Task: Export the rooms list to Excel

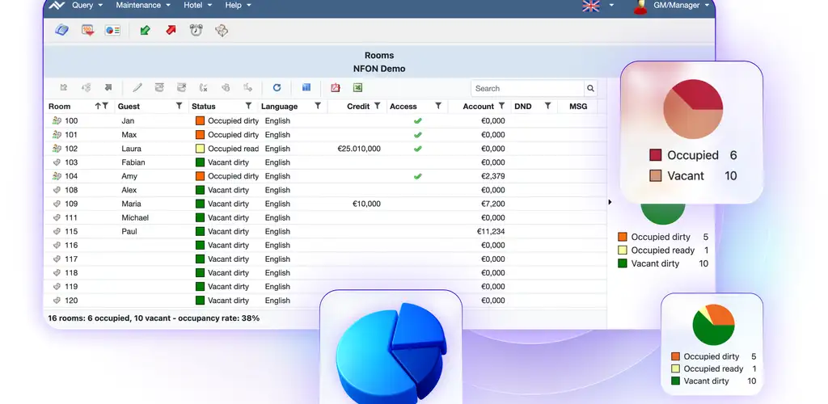Action: [357, 88]
